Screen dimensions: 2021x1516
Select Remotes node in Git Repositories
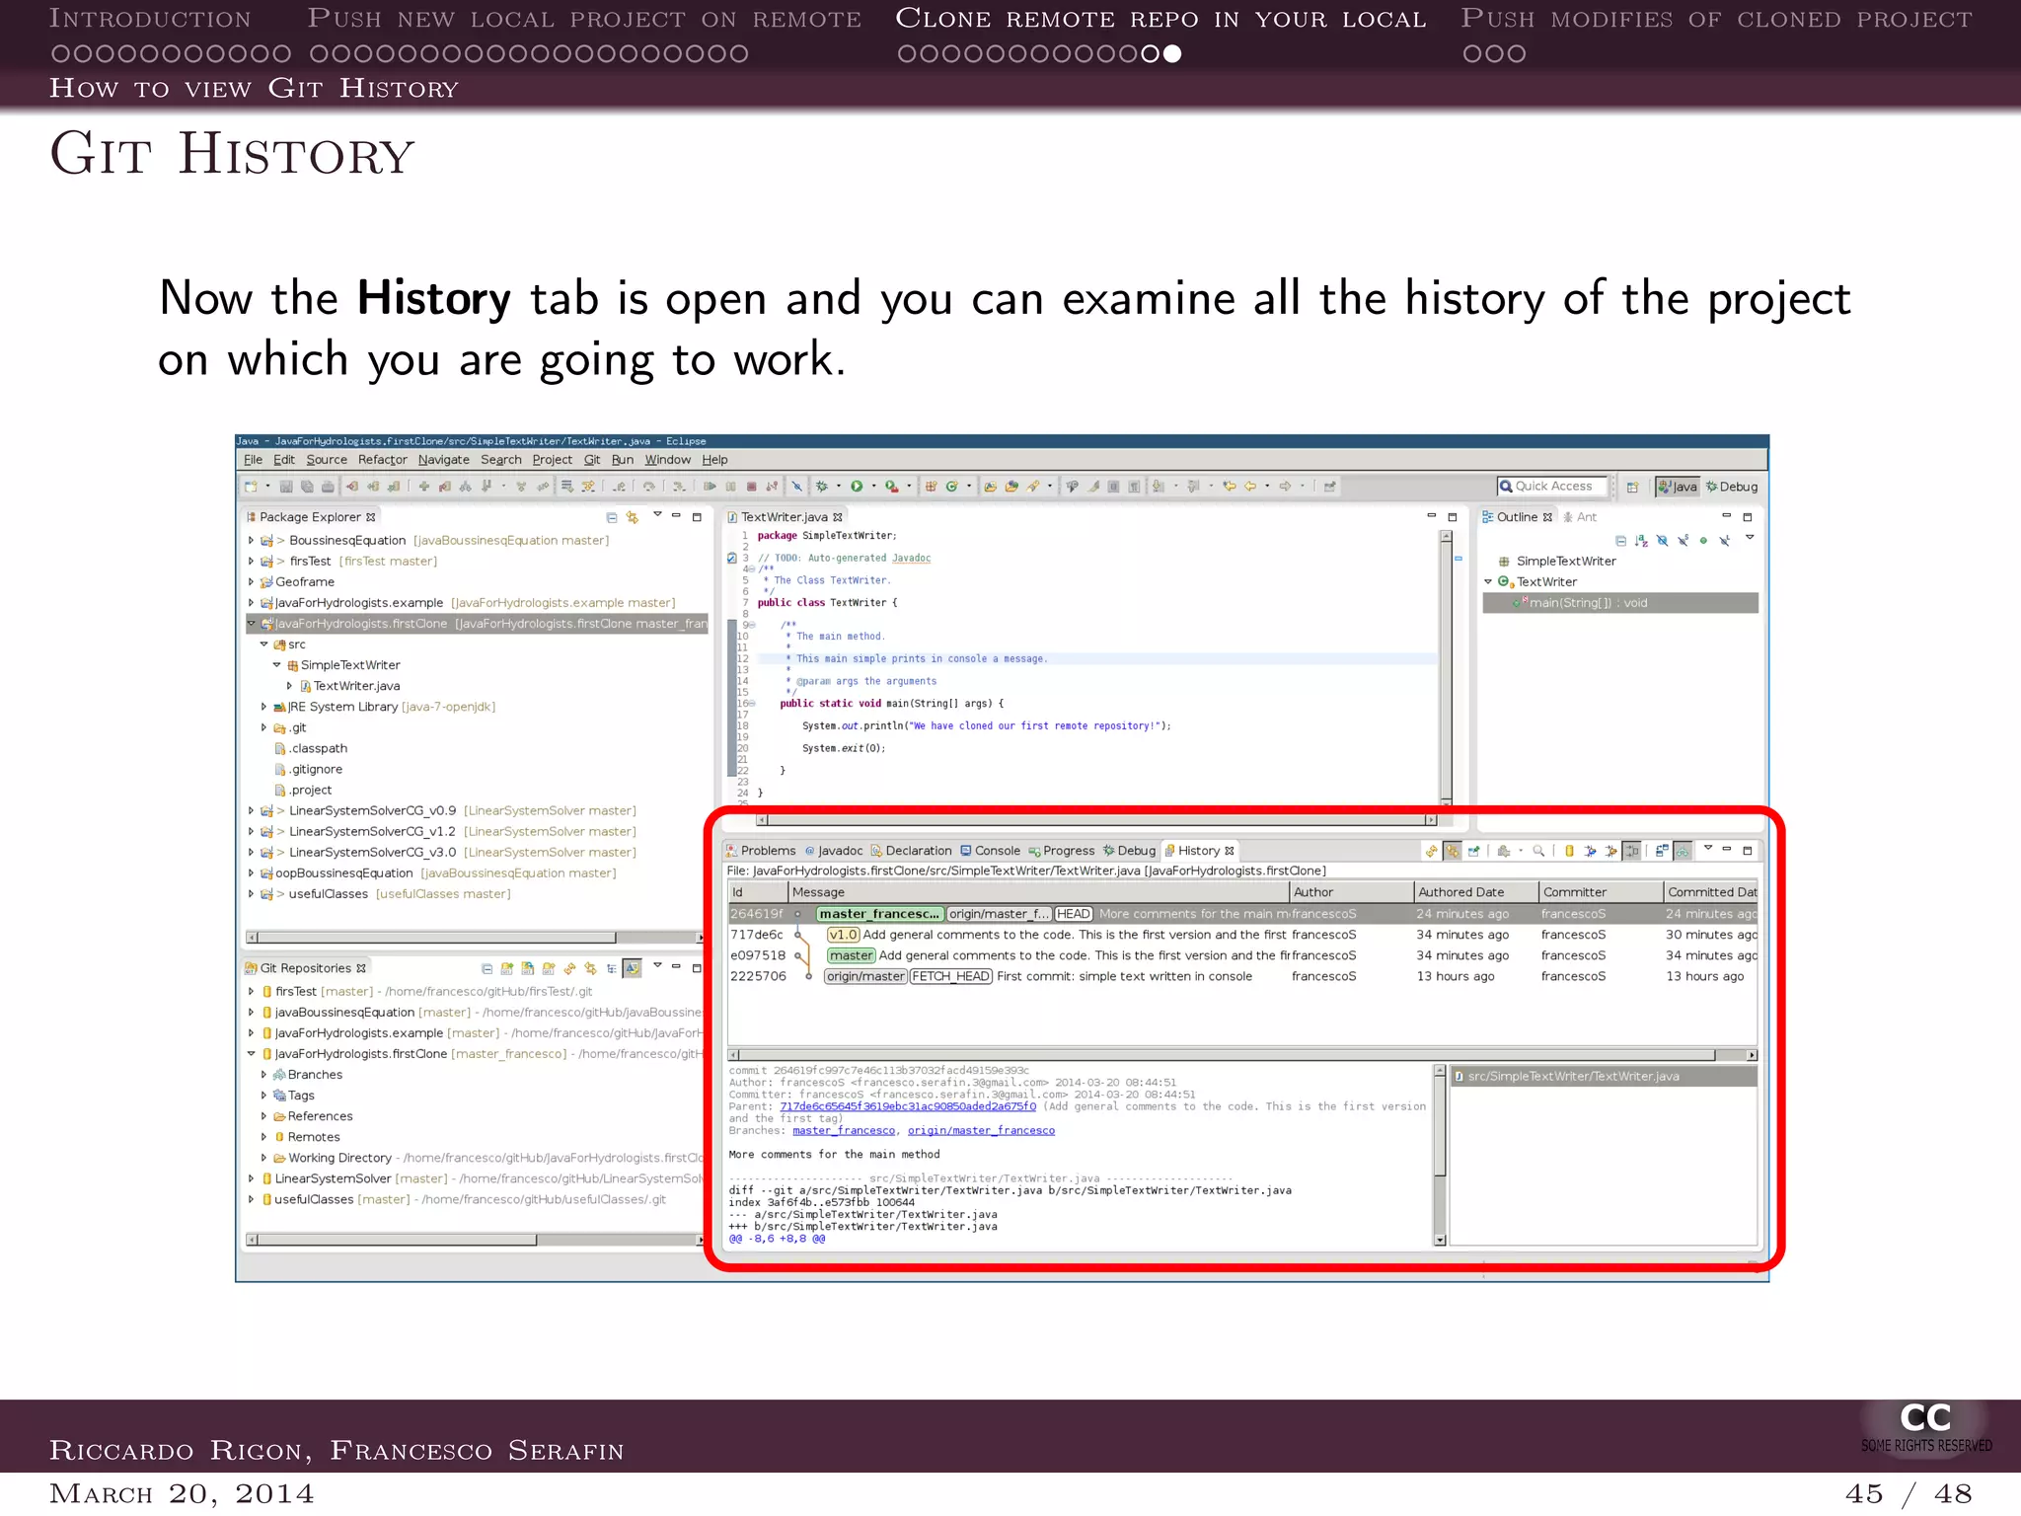point(307,1137)
